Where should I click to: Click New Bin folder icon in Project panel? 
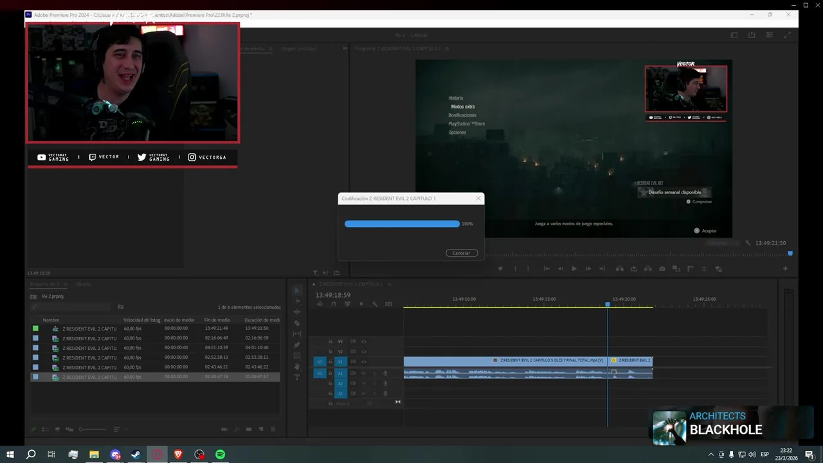point(249,429)
